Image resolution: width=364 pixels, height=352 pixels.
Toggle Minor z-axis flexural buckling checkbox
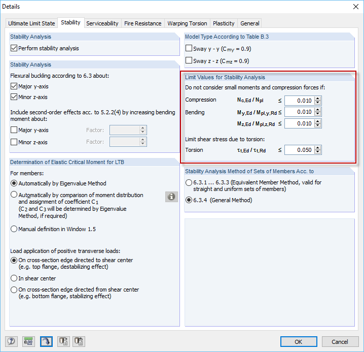[x=14, y=97]
